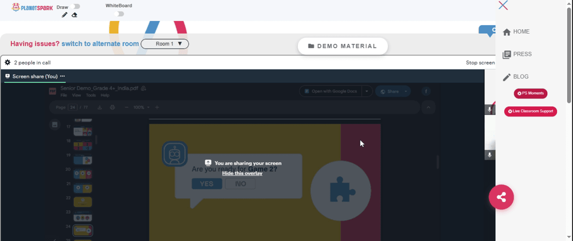Close the side menu with X icon

[x=503, y=5]
